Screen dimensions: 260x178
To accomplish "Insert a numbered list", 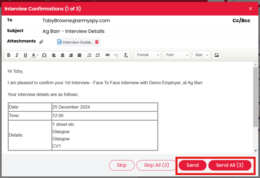I will point(89,55).
